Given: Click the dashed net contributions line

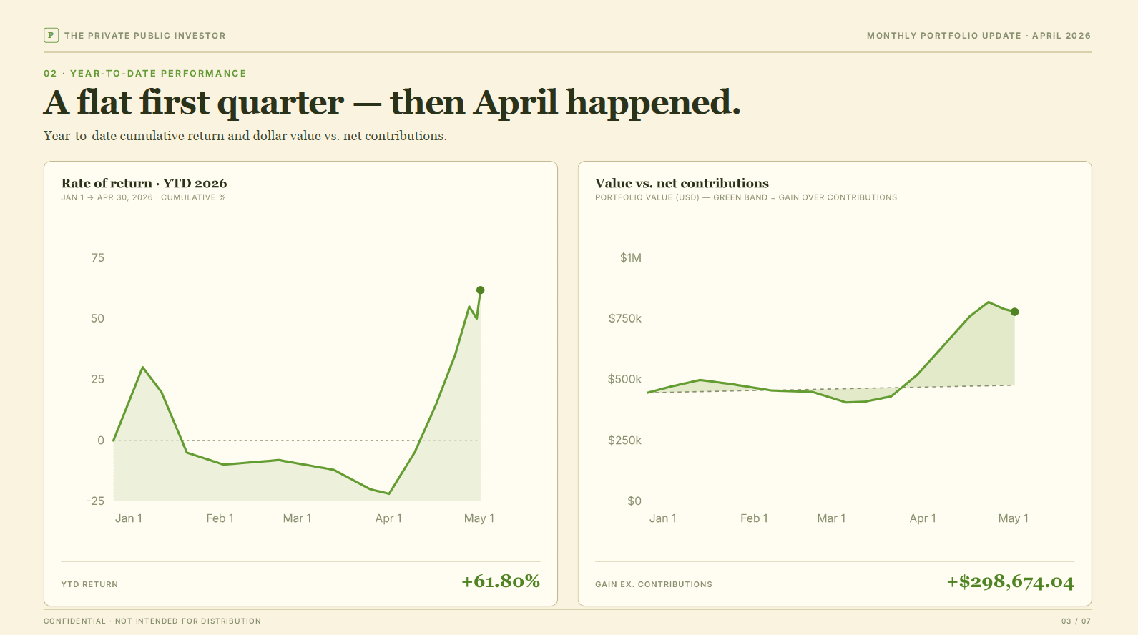Looking at the screenshot, I should [830, 389].
